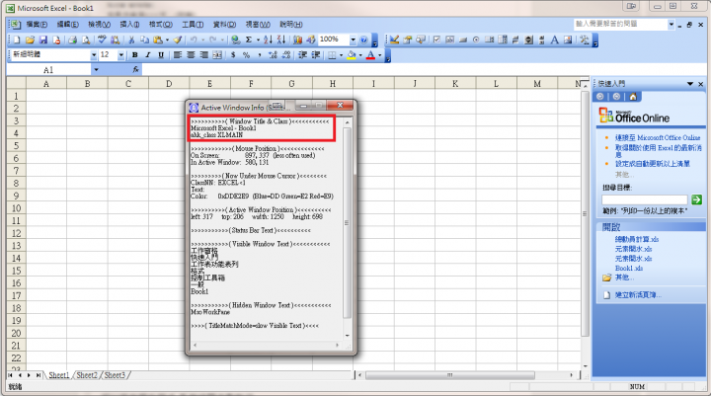Switch to the Sheet3 tab
The image size is (711, 396).
(115, 375)
